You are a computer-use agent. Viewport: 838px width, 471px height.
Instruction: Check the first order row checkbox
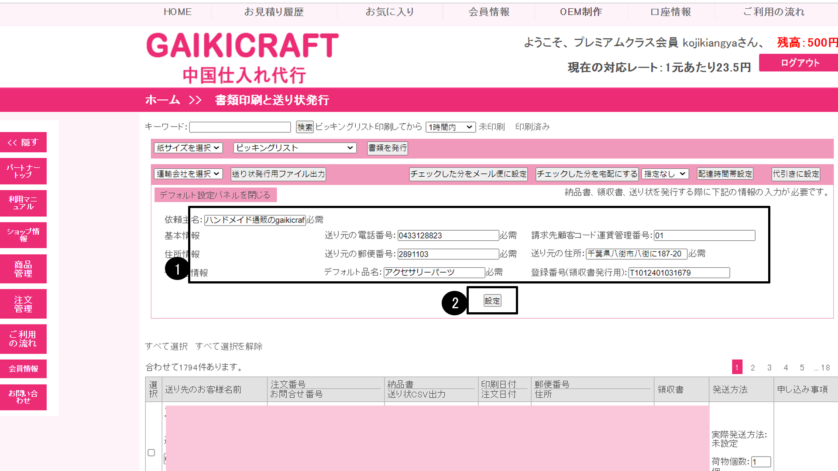pyautogui.click(x=151, y=453)
